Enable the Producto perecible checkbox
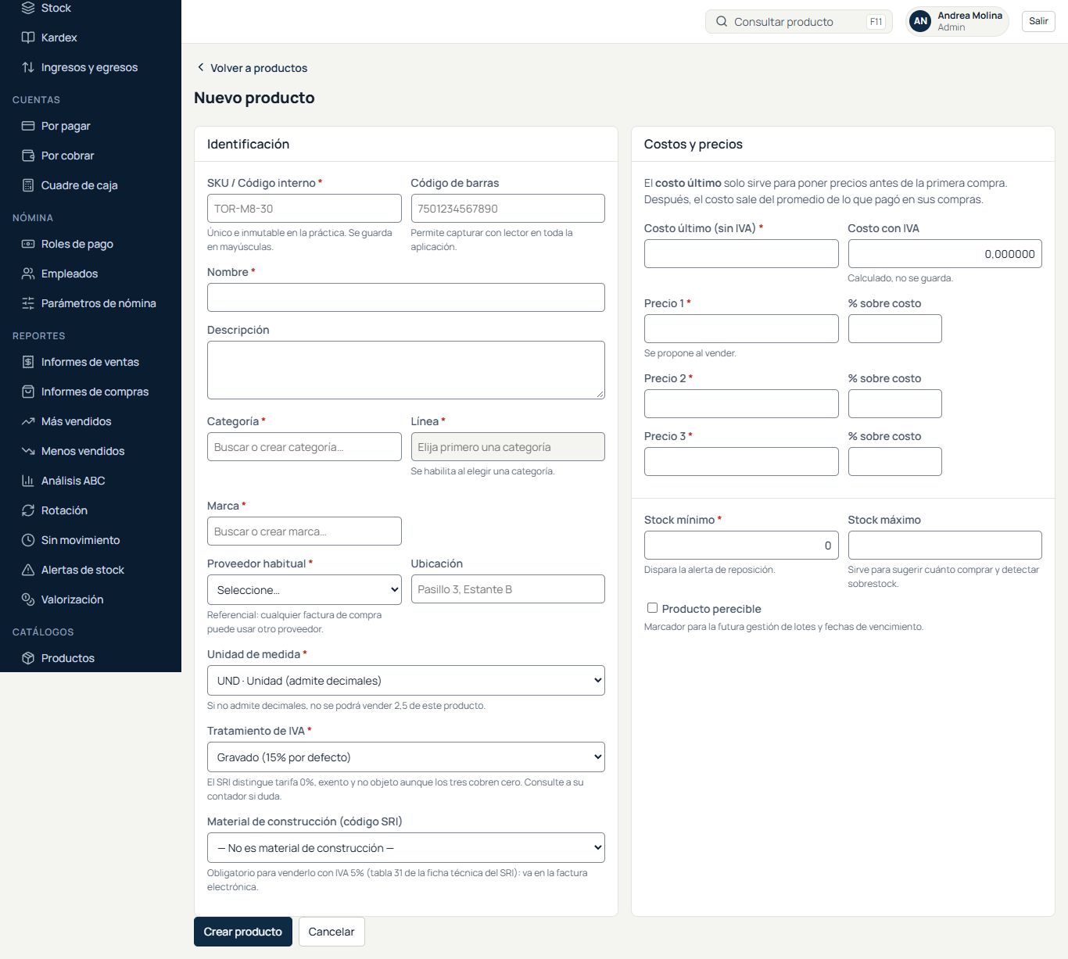Viewport: 1068px width, 959px height. [x=652, y=607]
